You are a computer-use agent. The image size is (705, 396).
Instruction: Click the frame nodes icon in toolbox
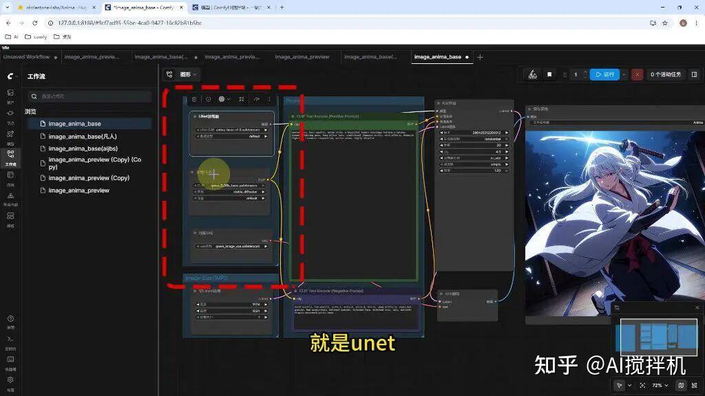[x=242, y=99]
